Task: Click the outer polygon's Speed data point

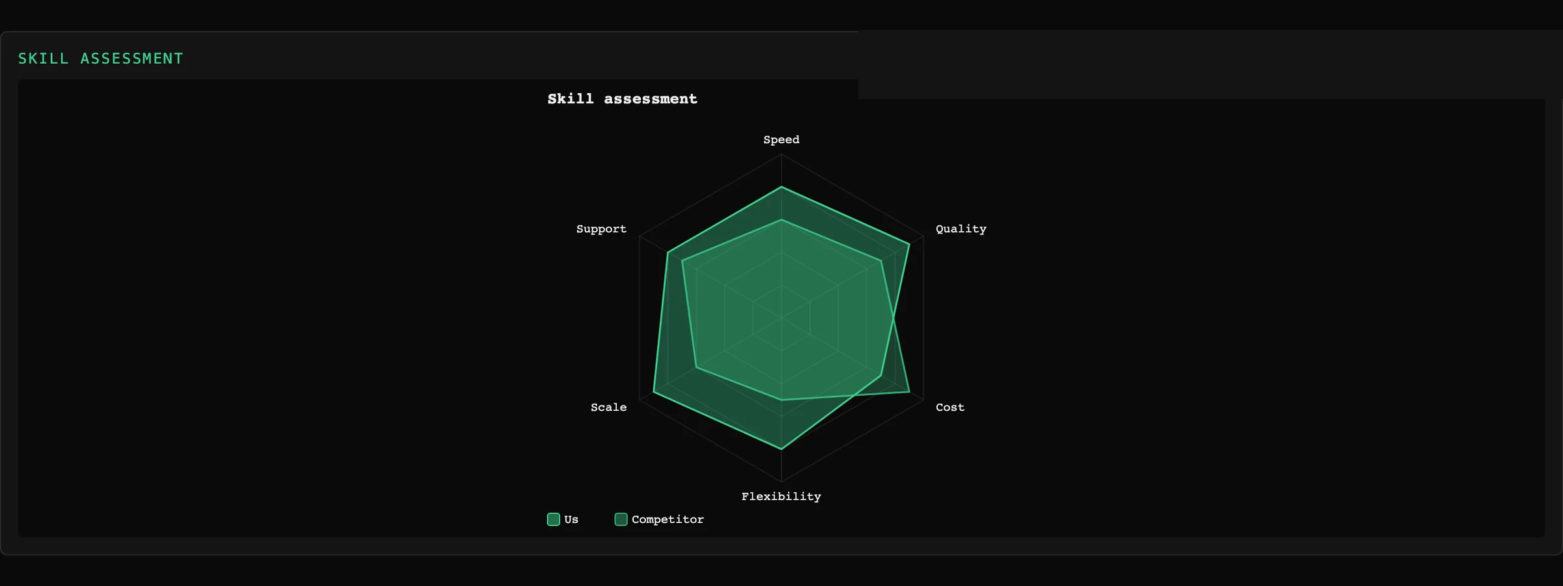Action: pyautogui.click(x=781, y=187)
